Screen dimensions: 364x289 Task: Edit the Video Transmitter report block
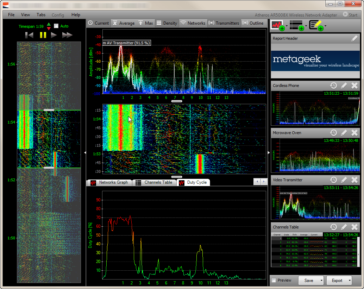(x=344, y=180)
